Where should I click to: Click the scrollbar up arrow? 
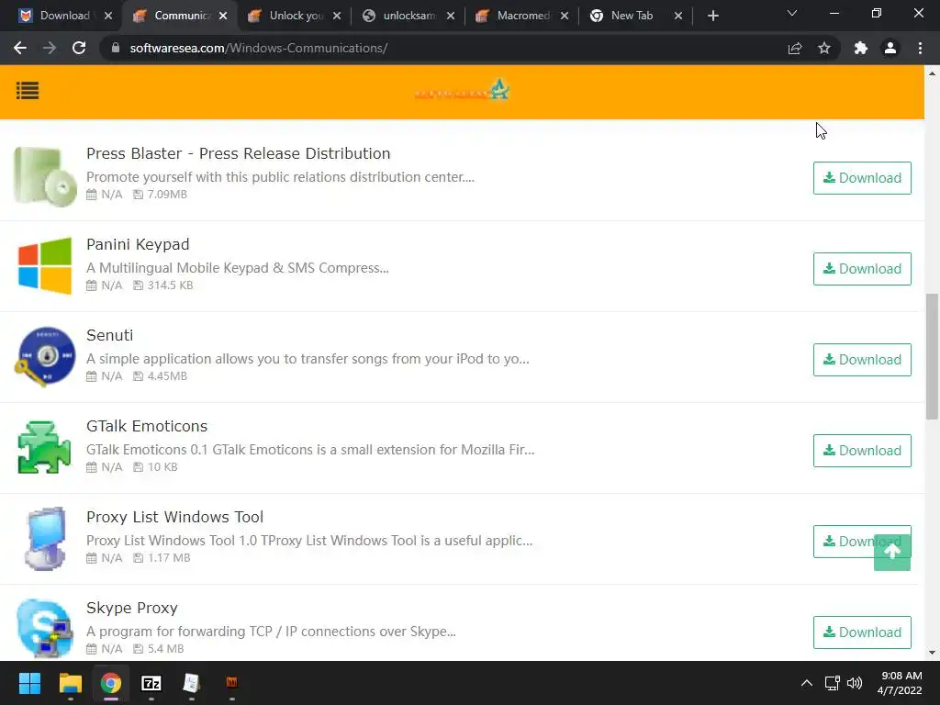click(x=933, y=73)
